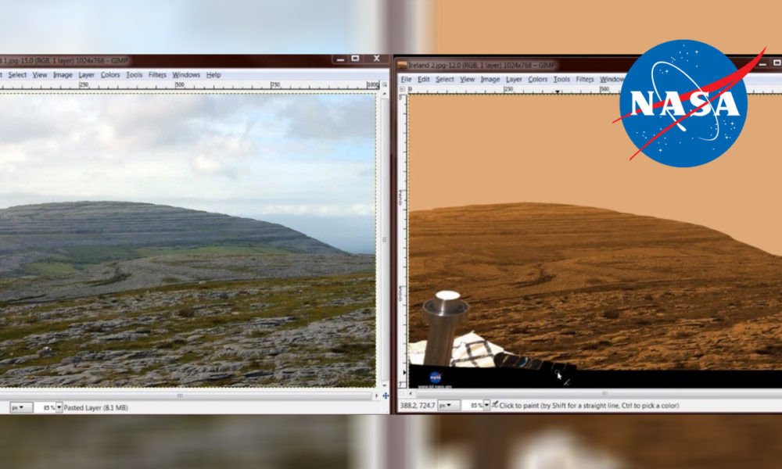Open the File menu in the Ireland 2.jpg window

tap(406, 79)
